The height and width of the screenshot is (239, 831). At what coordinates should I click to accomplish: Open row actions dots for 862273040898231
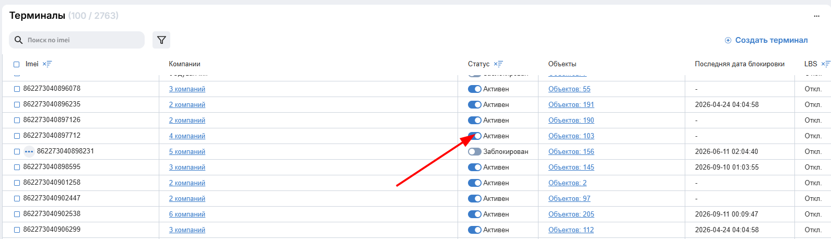(x=29, y=151)
